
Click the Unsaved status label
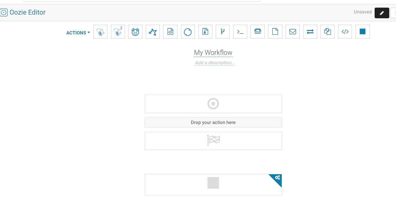[x=363, y=12]
